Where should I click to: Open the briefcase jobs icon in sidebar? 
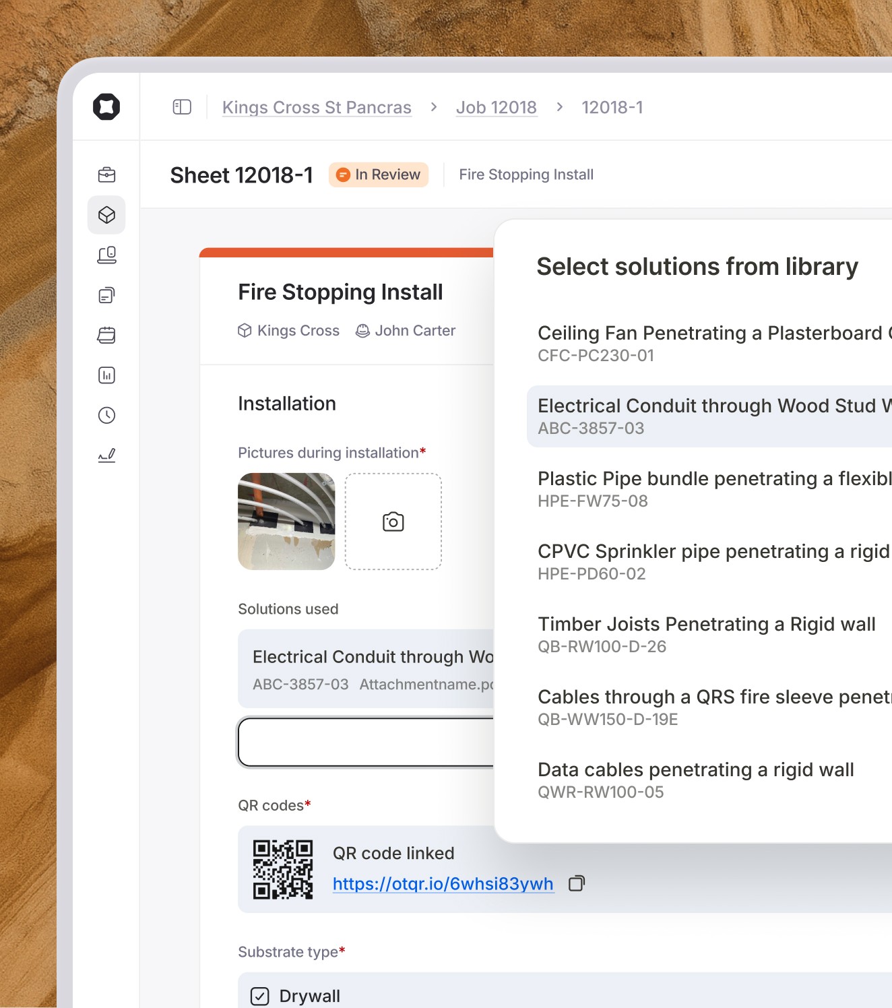(106, 175)
